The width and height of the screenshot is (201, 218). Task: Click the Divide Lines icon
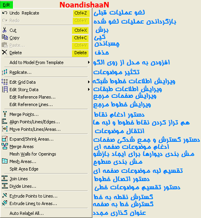tap(5, 186)
